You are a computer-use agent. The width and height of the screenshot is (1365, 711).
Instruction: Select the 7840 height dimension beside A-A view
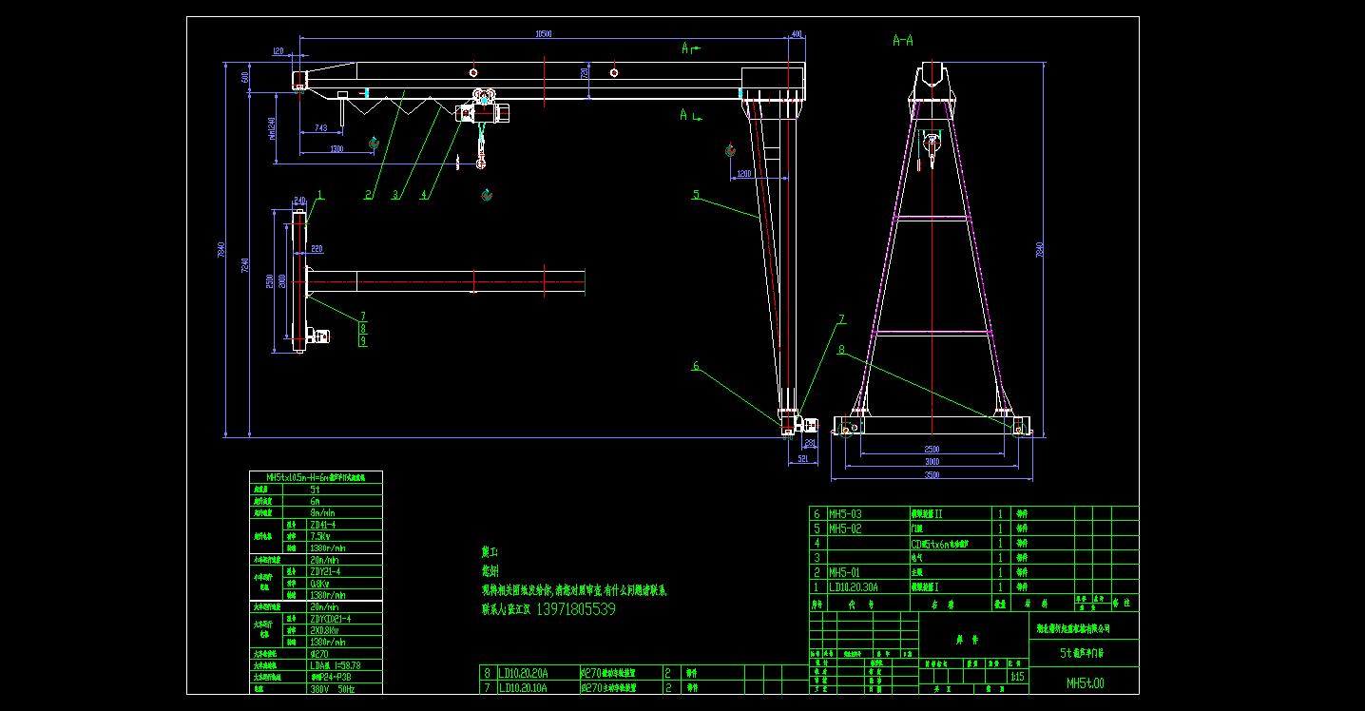click(x=1039, y=251)
